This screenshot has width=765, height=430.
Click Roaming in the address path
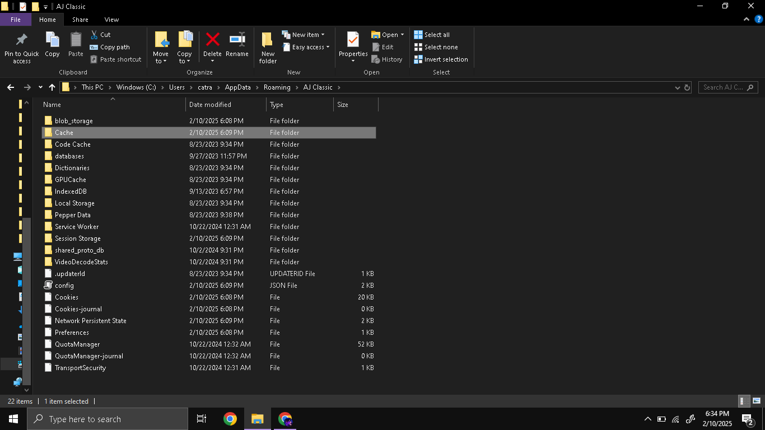tap(277, 87)
